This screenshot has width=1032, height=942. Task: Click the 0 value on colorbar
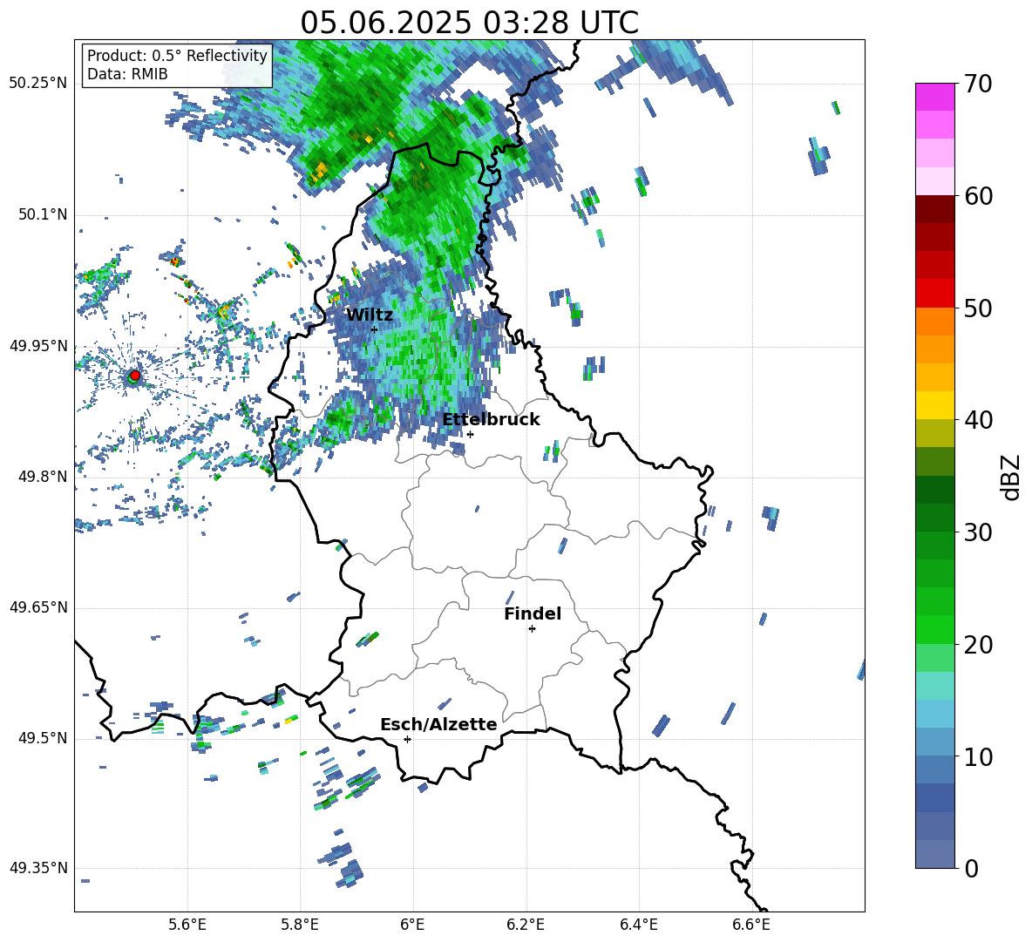pyautogui.click(x=972, y=868)
